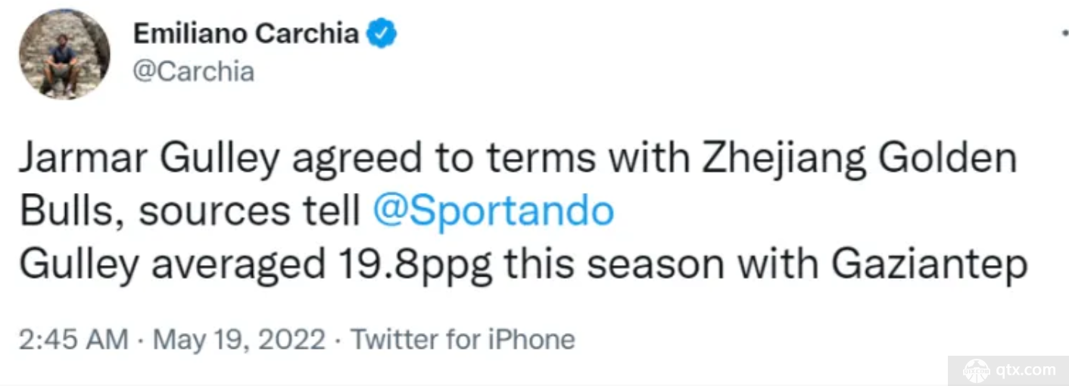The image size is (1069, 386).
Task: Click the verified blue checkmark badge
Action: pyautogui.click(x=382, y=33)
